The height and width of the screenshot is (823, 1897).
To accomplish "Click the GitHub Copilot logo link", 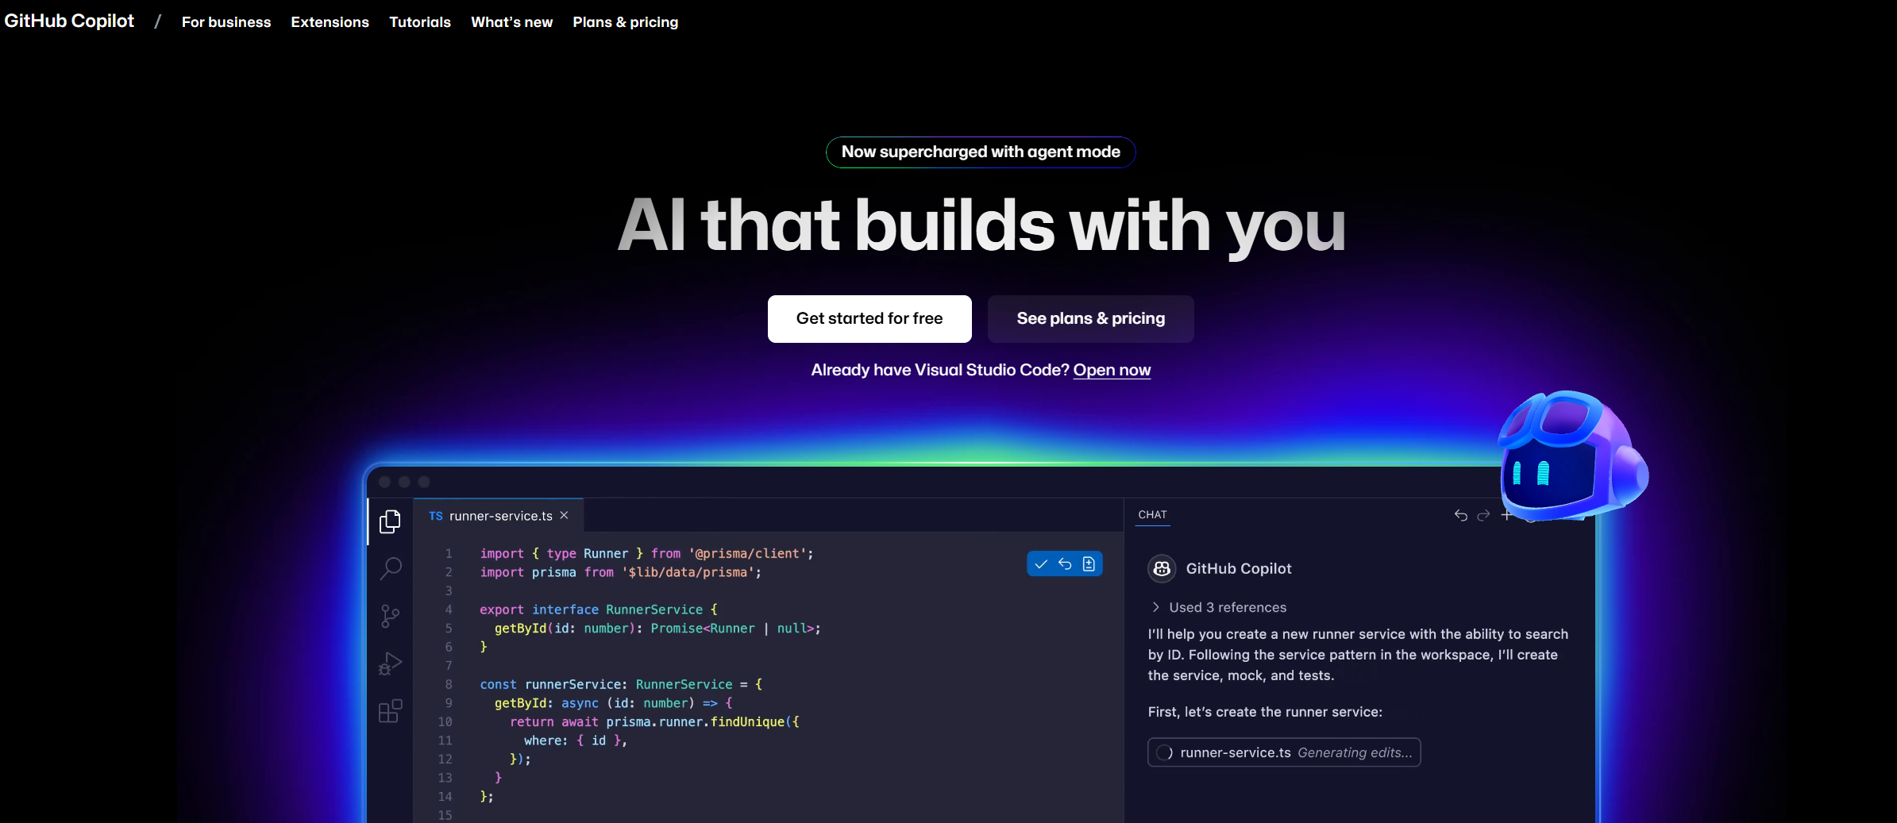I will pos(69,21).
